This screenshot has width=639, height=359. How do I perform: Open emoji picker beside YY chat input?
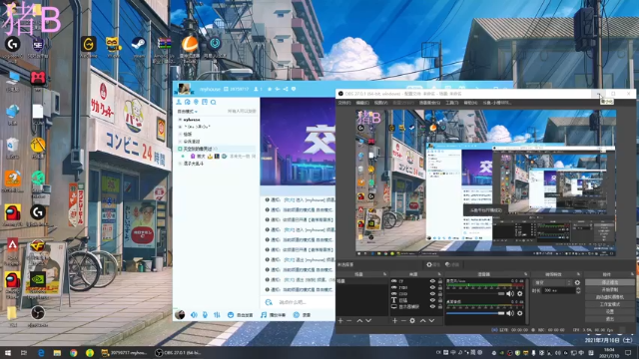(269, 302)
